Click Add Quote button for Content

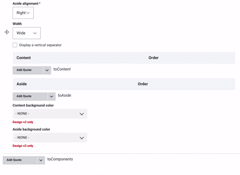click(28, 70)
